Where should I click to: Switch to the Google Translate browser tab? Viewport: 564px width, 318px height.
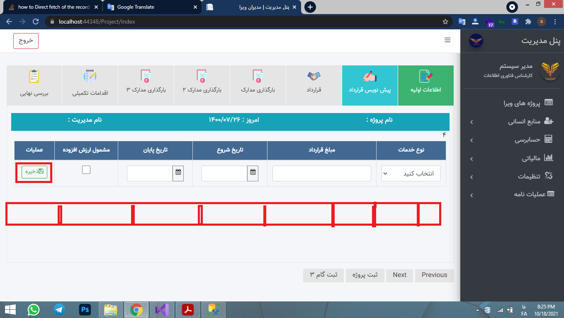152,7
